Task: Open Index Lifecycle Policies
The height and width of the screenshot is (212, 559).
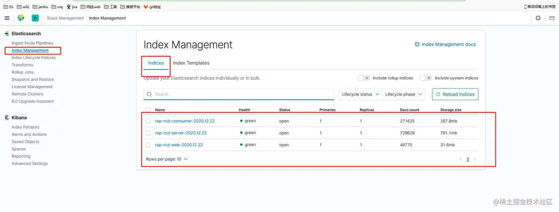Action: click(34, 58)
